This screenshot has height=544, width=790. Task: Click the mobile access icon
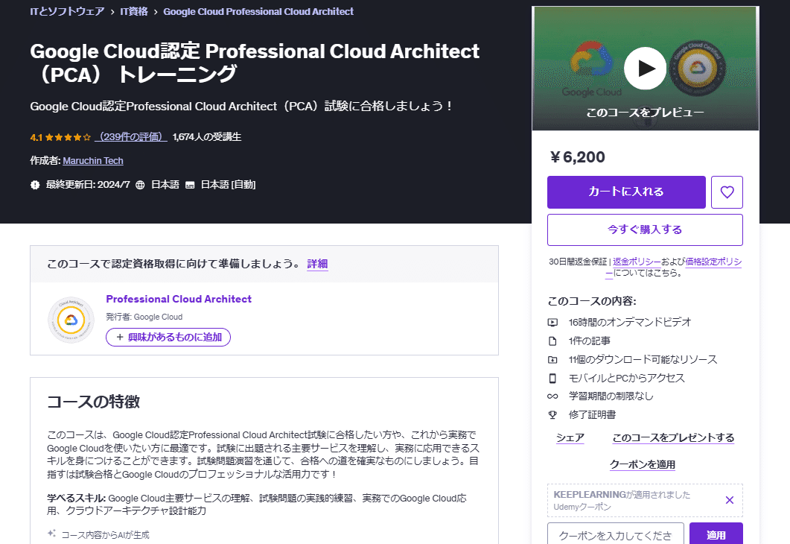point(552,378)
